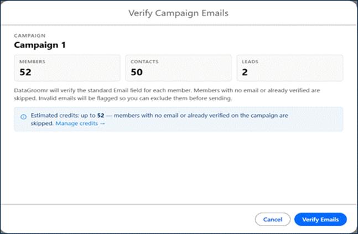Click the Verify Emails button

coord(320,220)
